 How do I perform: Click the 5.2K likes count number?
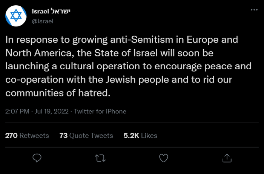point(131,136)
